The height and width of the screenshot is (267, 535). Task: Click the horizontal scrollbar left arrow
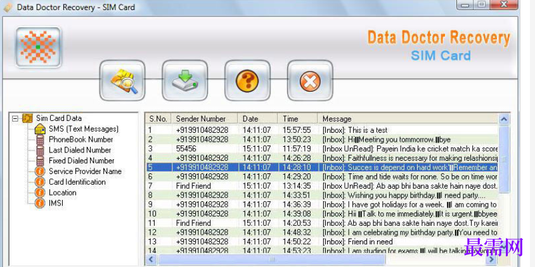[x=150, y=259]
